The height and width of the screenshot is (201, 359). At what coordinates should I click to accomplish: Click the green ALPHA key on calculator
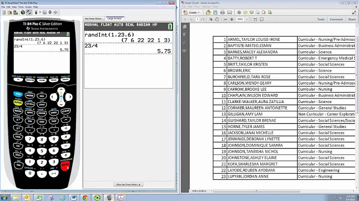(x=18, y=103)
